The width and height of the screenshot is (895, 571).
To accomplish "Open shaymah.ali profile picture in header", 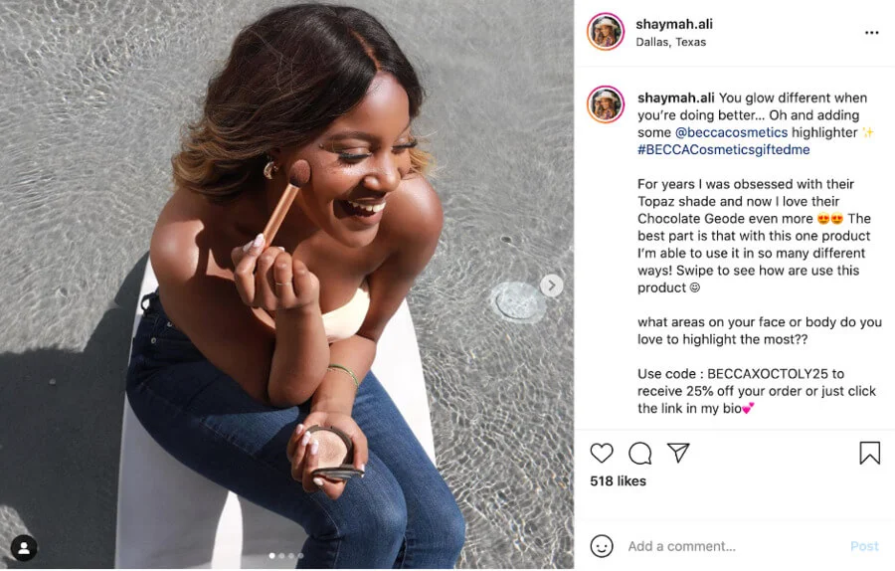I will pyautogui.click(x=606, y=32).
